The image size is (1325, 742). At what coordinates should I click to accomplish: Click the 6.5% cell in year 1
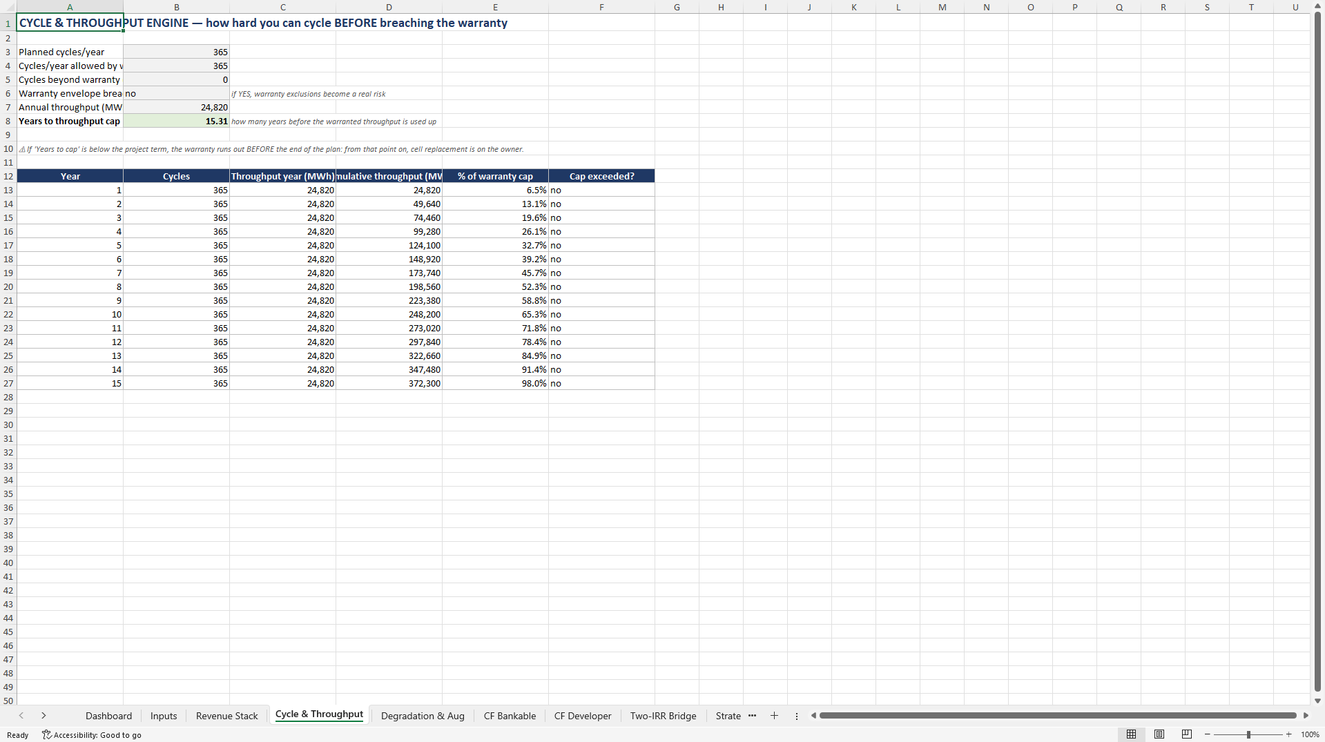pyautogui.click(x=495, y=190)
